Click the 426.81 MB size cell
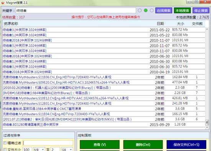 click(x=180, y=98)
